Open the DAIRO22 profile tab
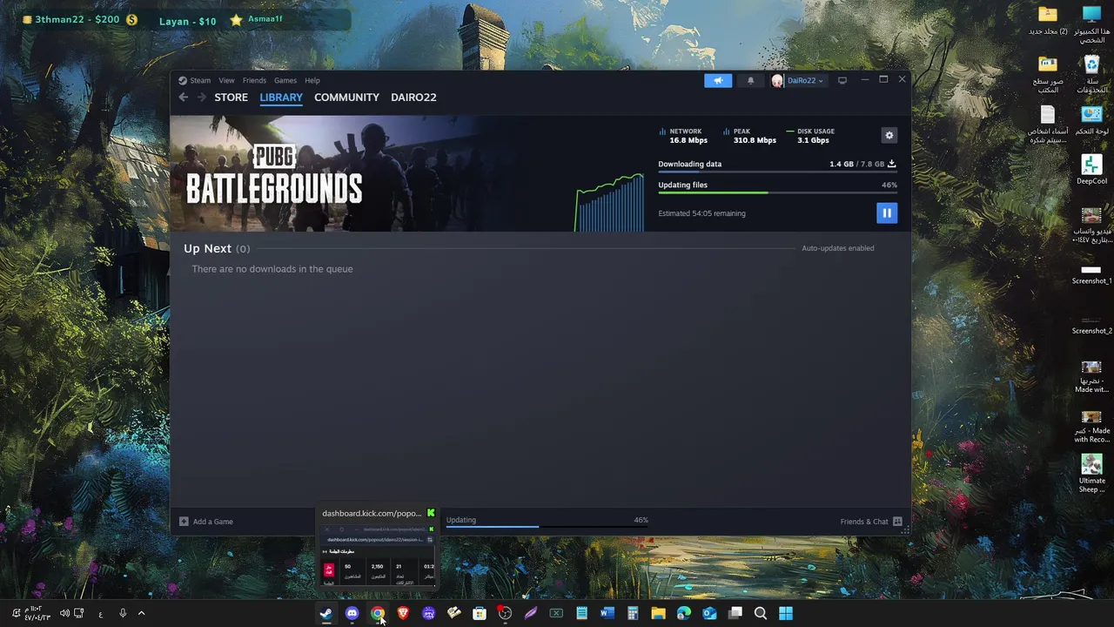Viewport: 1114px width, 627px height. [413, 97]
